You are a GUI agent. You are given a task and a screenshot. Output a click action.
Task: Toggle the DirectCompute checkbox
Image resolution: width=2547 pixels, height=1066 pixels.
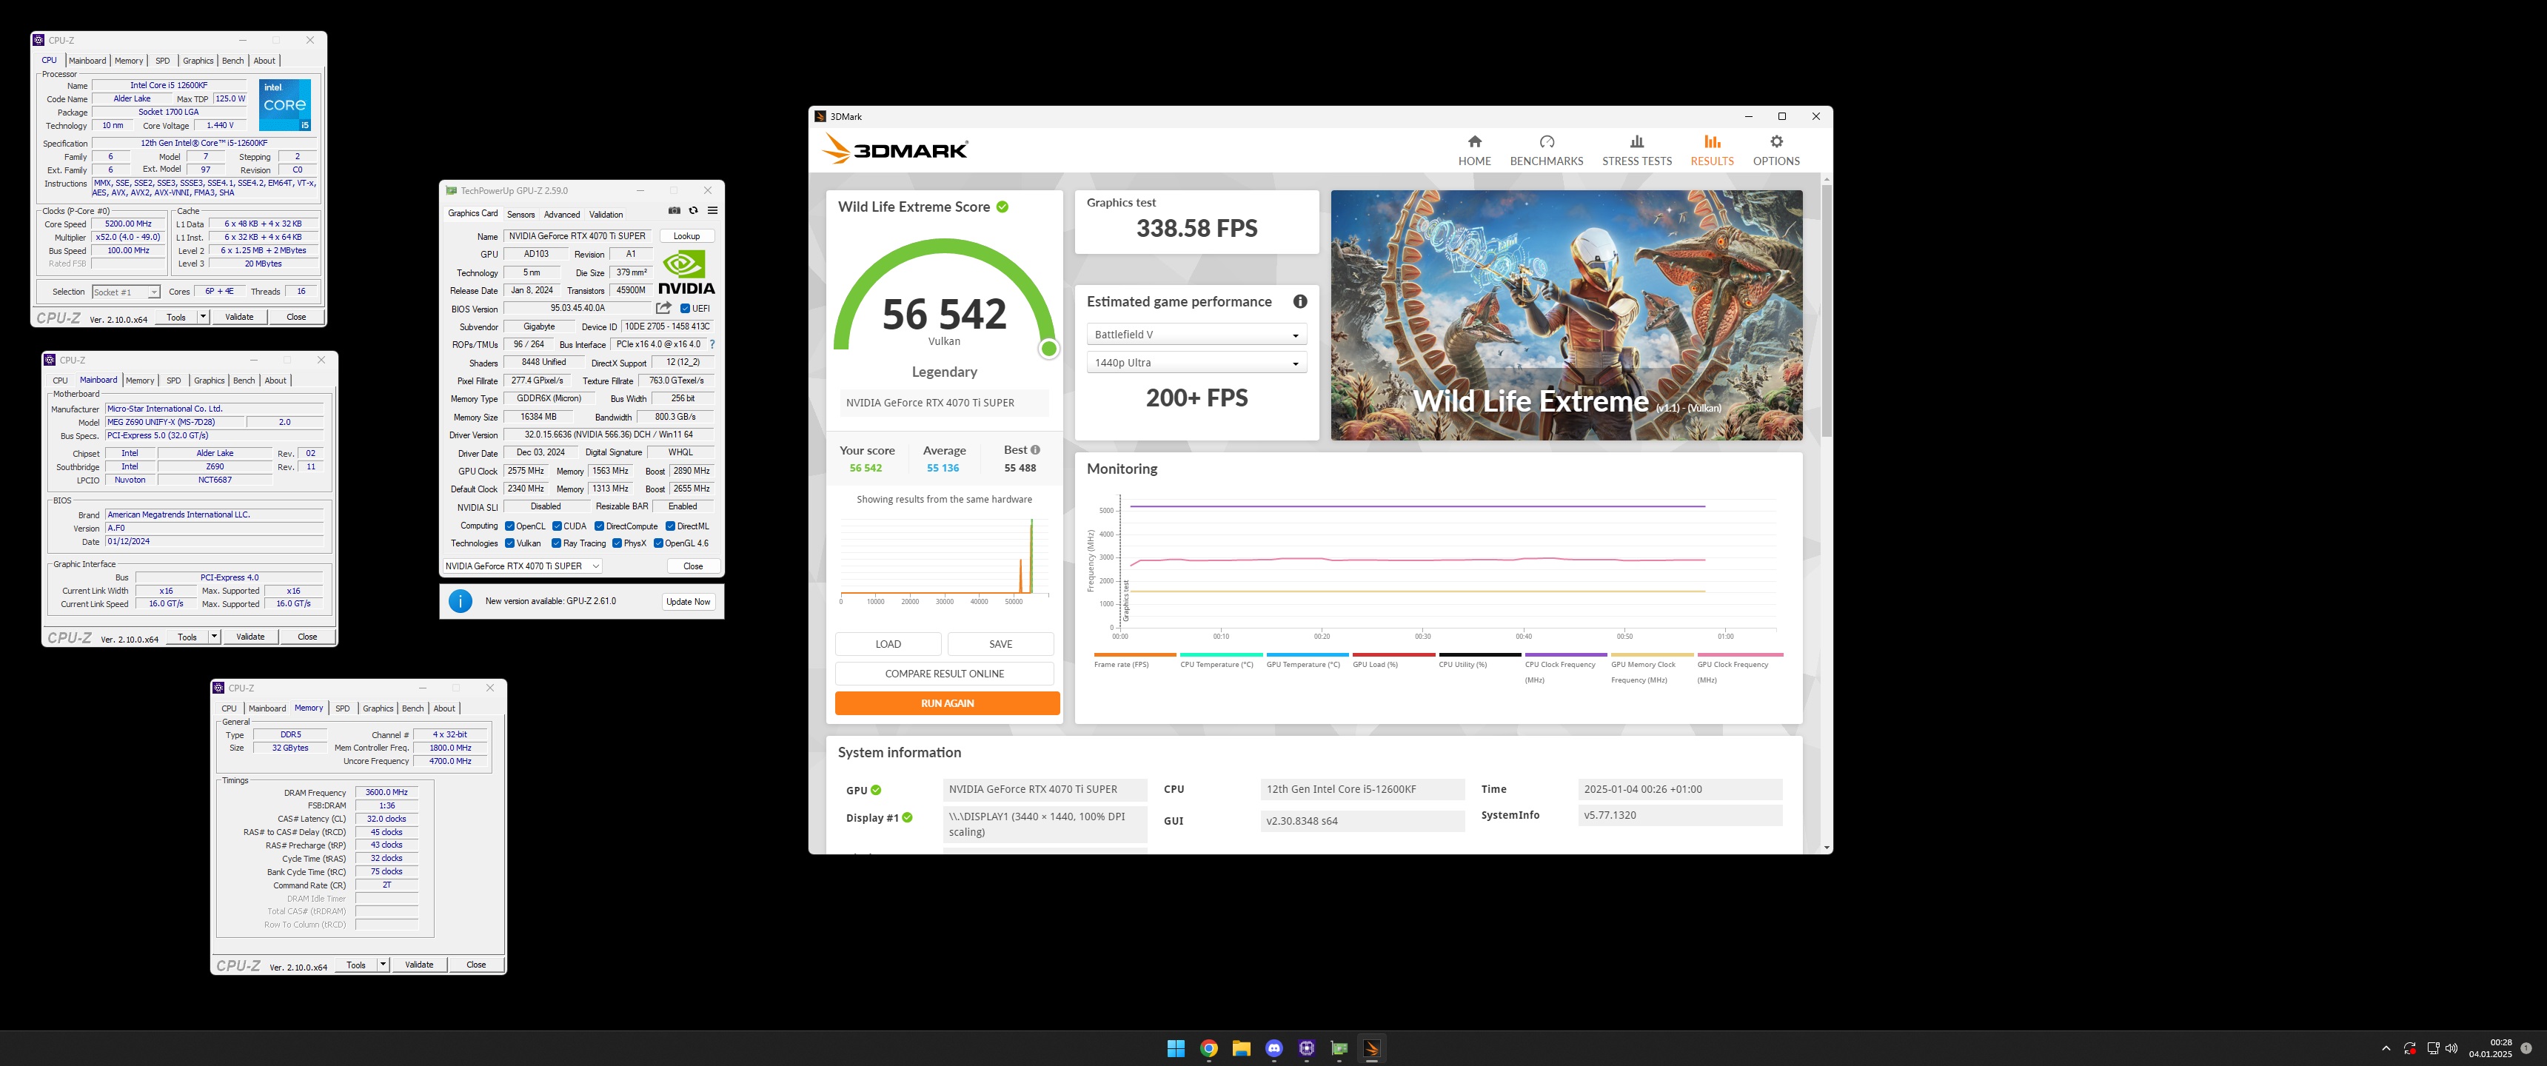pos(599,526)
